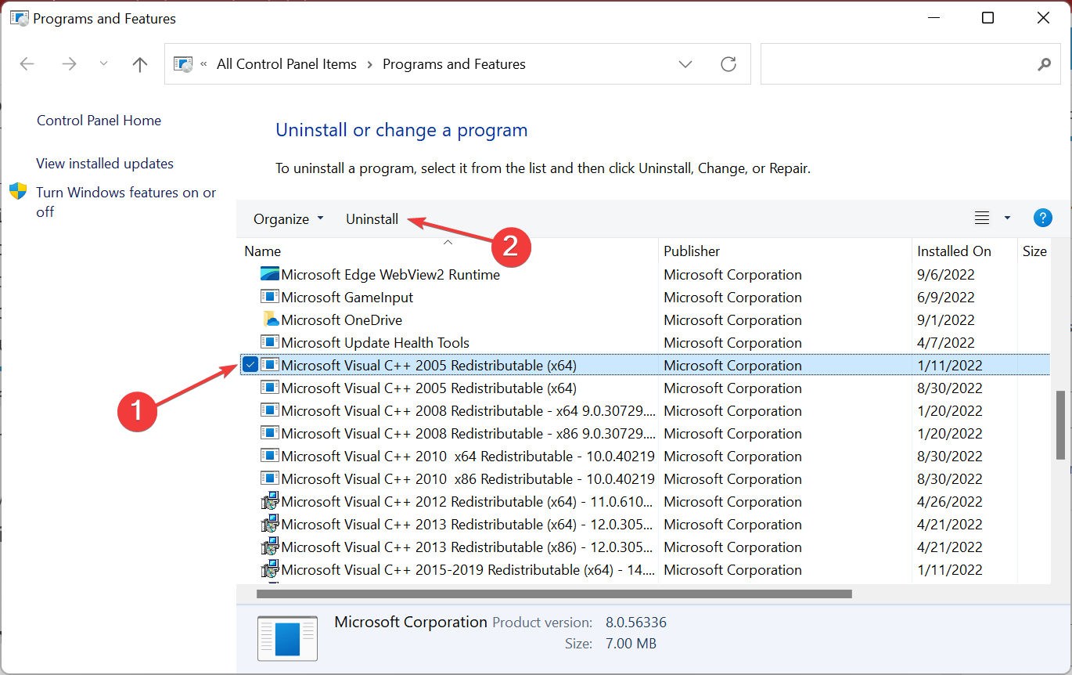Refresh the Programs and Features list

click(x=728, y=64)
